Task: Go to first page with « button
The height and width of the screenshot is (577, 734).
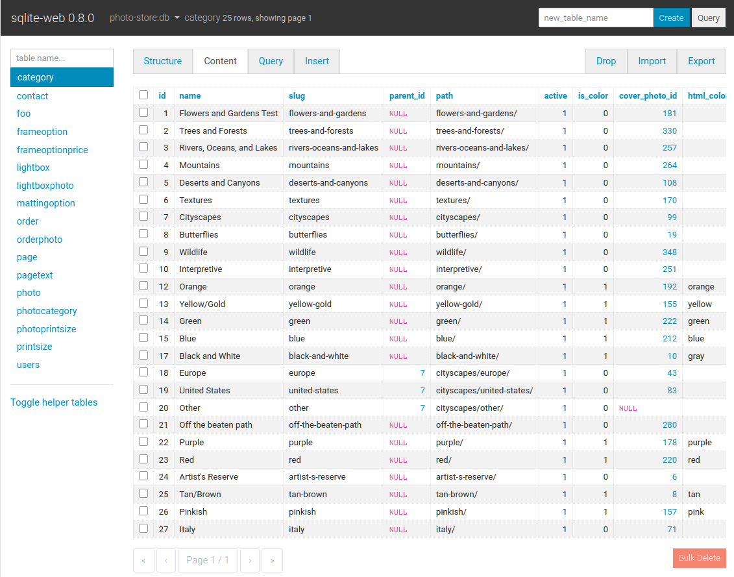Action: 143,560
